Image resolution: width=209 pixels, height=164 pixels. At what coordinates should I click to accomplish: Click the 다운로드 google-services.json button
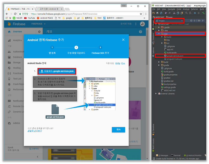click(x=57, y=71)
